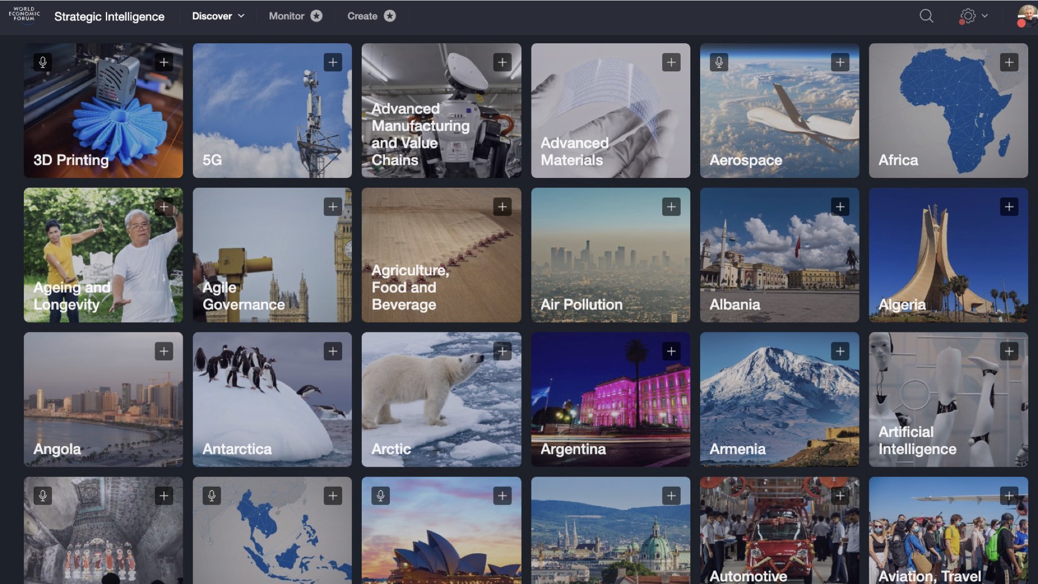The height and width of the screenshot is (584, 1038).
Task: Add the Vienna cityscape card via plus
Action: 671,495
